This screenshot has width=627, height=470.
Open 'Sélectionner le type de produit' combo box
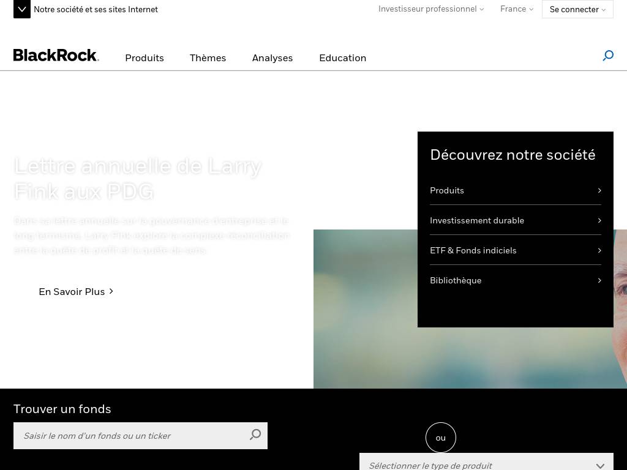(x=486, y=464)
